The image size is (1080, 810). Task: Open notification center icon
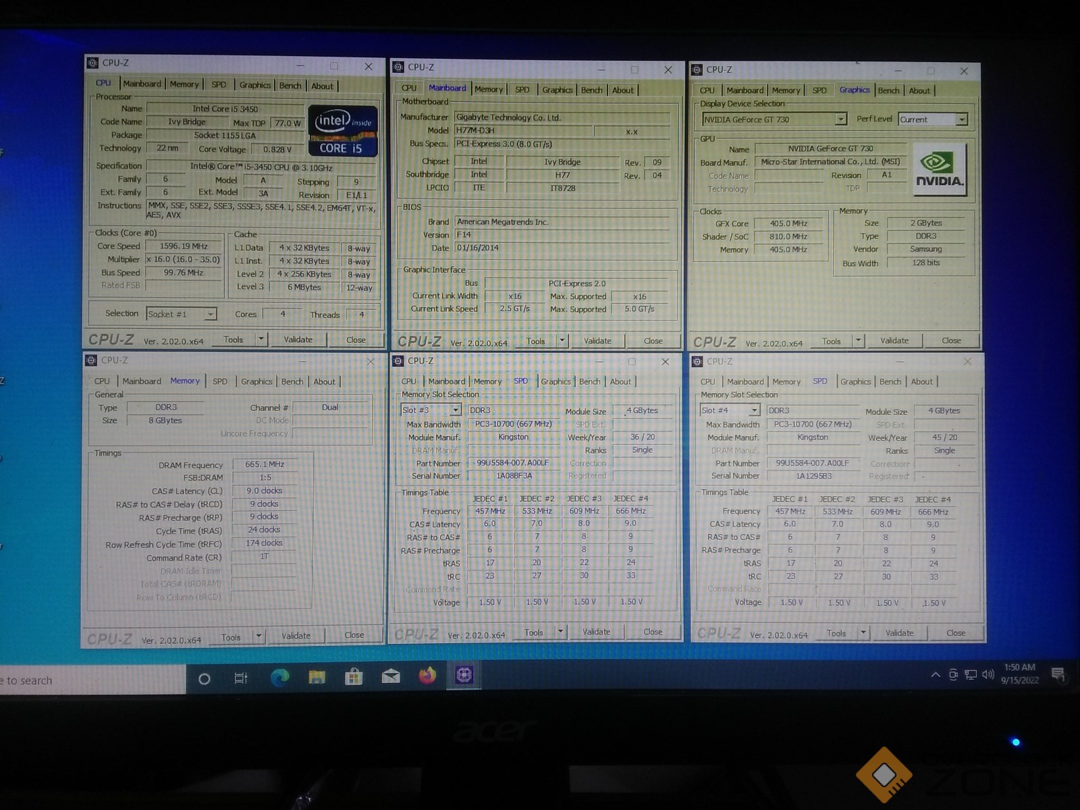point(1058,674)
